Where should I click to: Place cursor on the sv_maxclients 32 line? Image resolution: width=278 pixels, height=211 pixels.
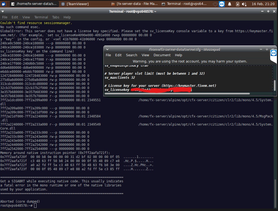[120, 78]
